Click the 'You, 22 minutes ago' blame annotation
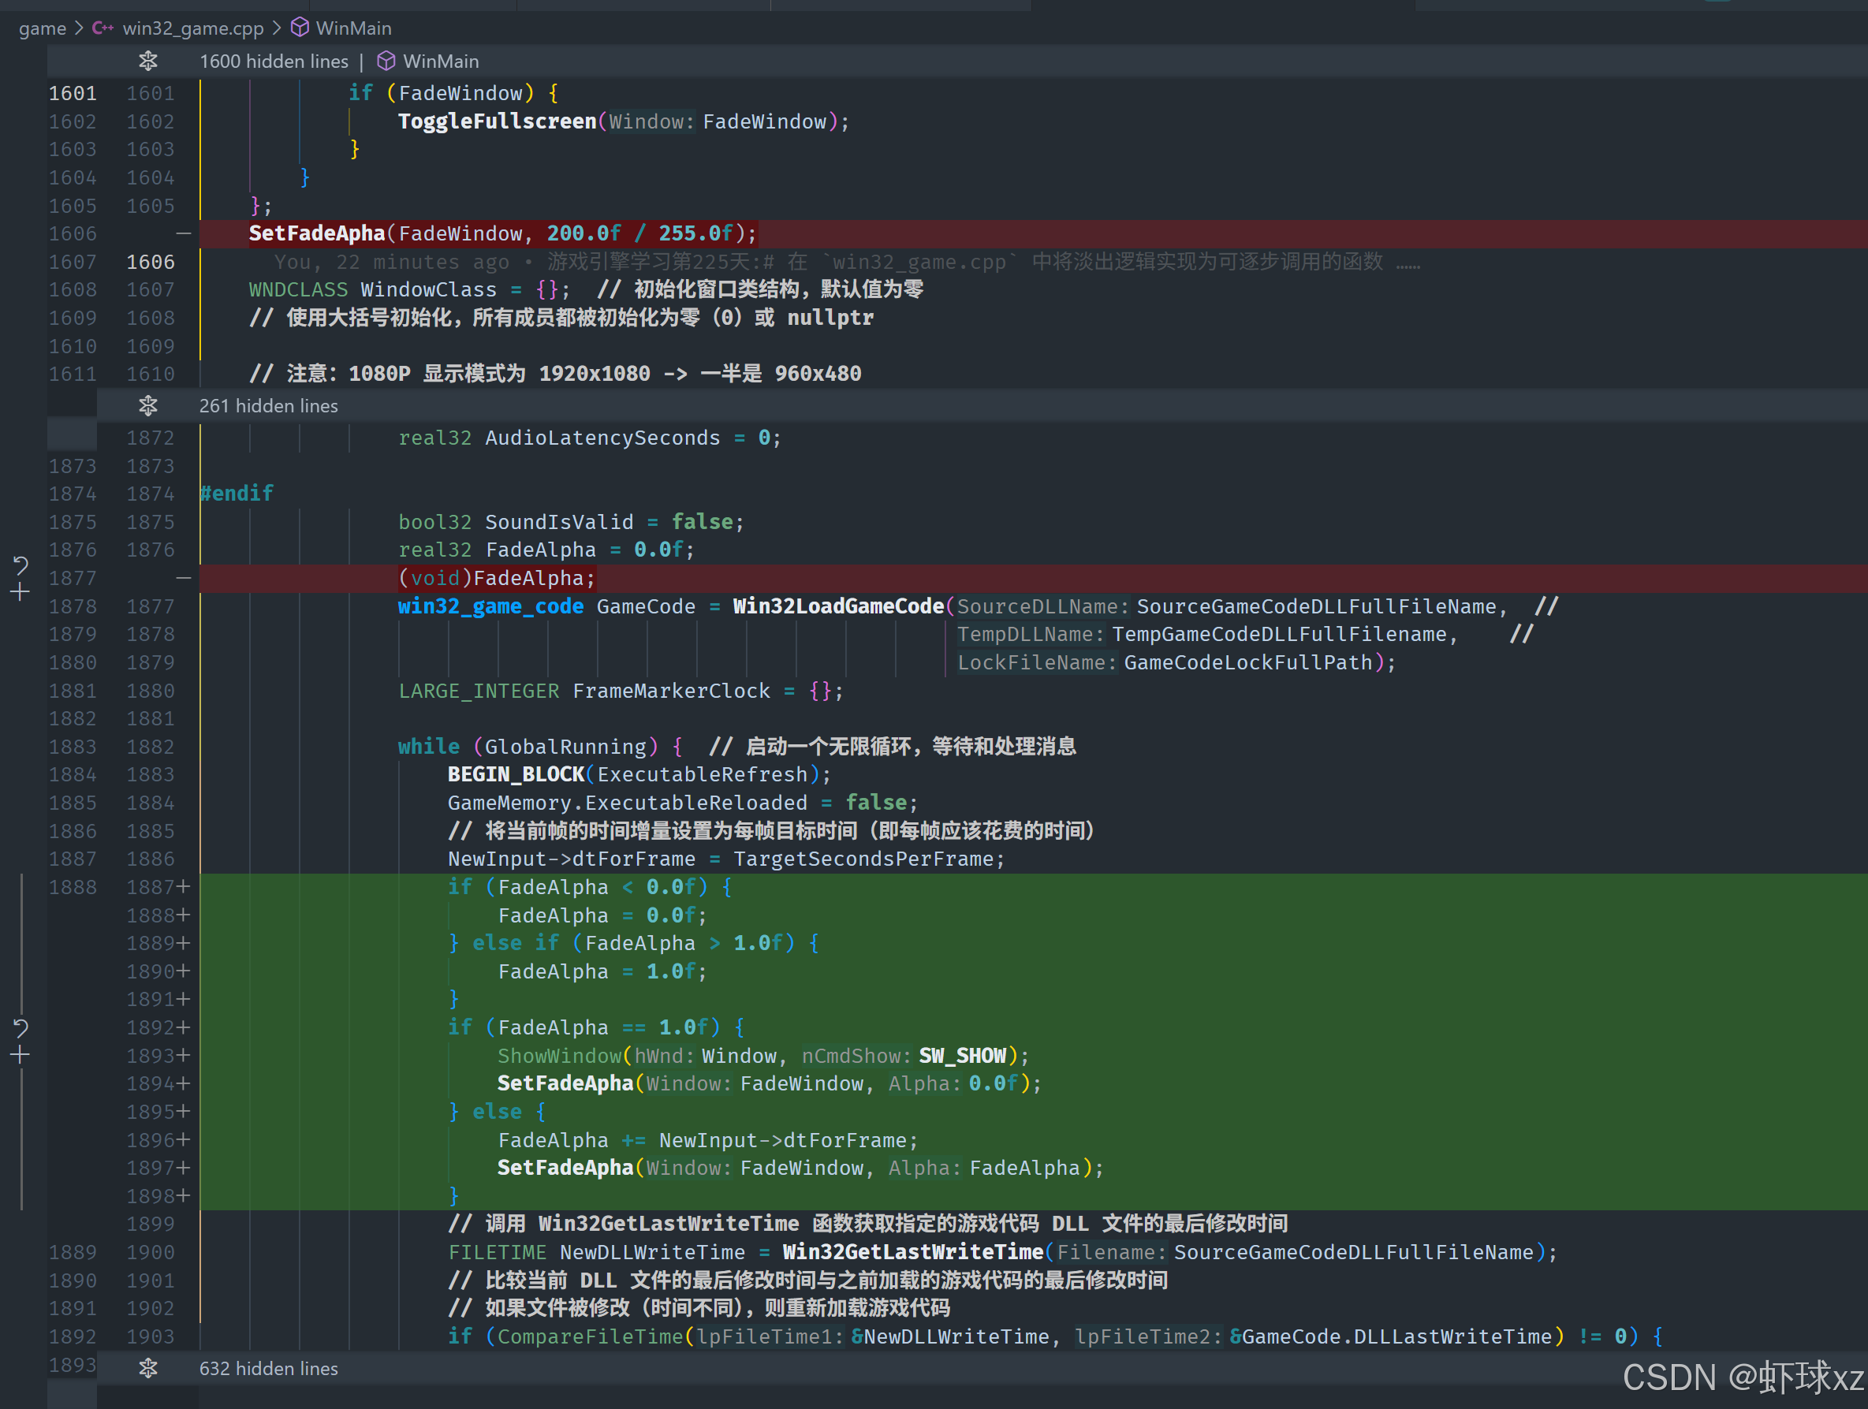This screenshot has height=1409, width=1868. (391, 262)
